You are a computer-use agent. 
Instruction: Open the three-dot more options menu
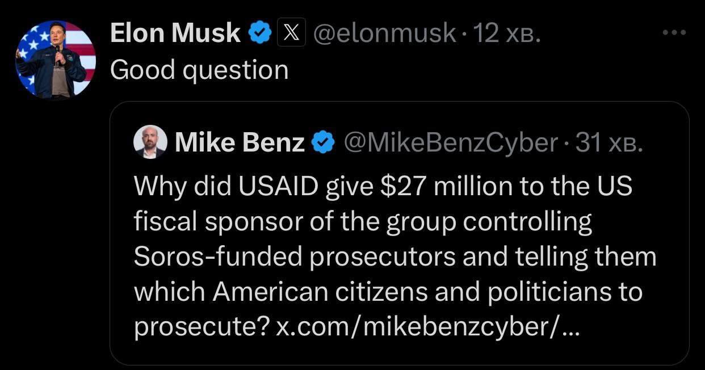674,32
